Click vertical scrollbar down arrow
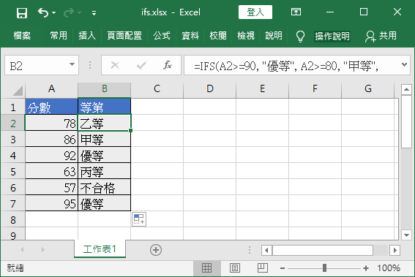This screenshot has width=415, height=277. coord(406,235)
